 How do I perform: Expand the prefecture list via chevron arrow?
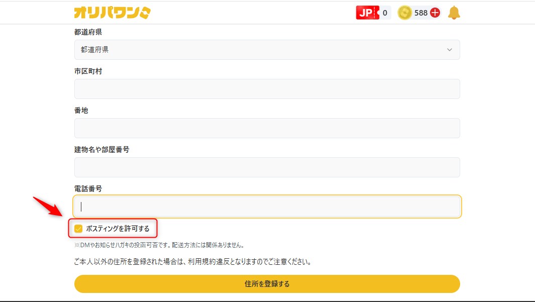(449, 50)
